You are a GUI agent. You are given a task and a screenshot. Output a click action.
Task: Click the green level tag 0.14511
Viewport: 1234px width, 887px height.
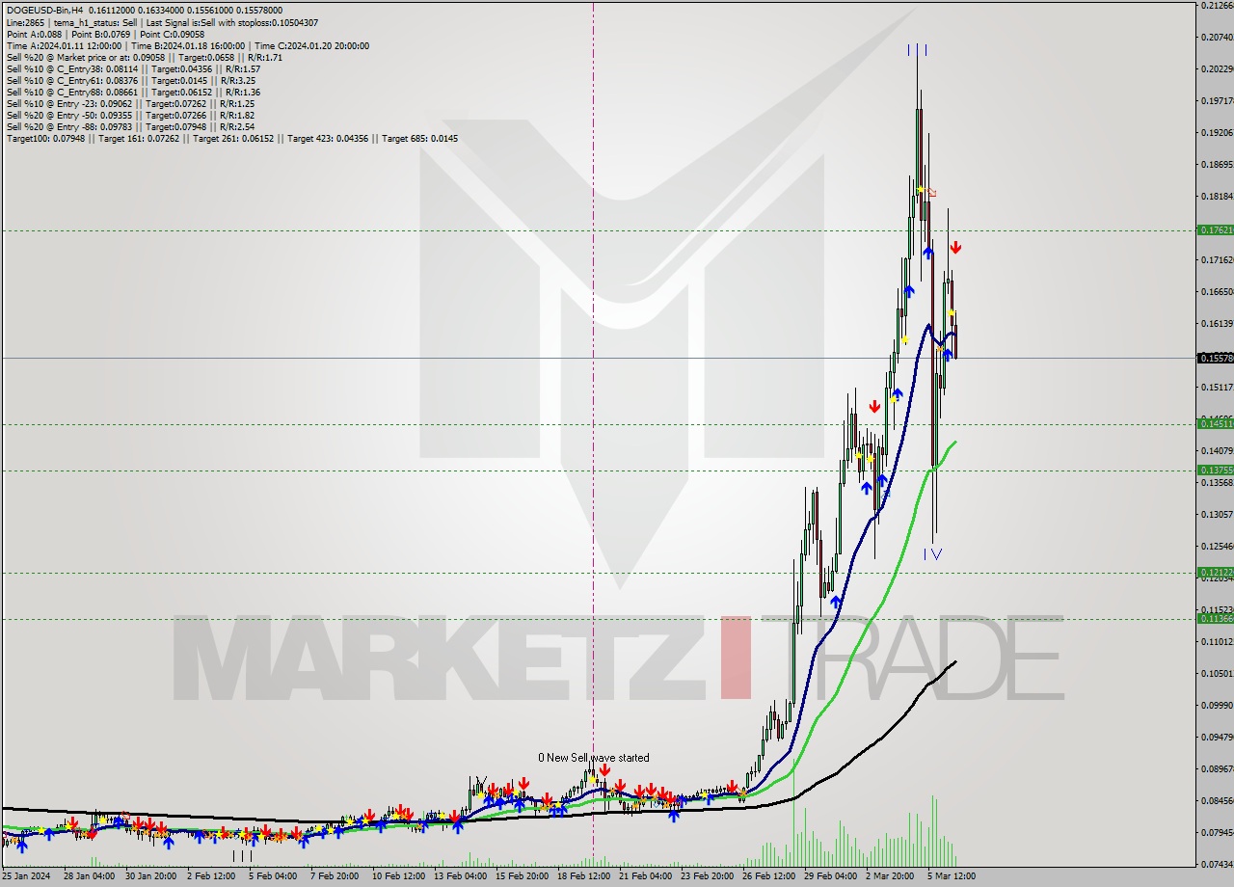point(1214,424)
